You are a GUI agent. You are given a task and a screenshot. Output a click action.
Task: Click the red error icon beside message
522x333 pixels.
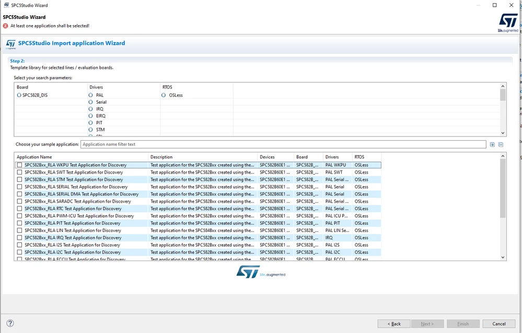pyautogui.click(x=5, y=26)
